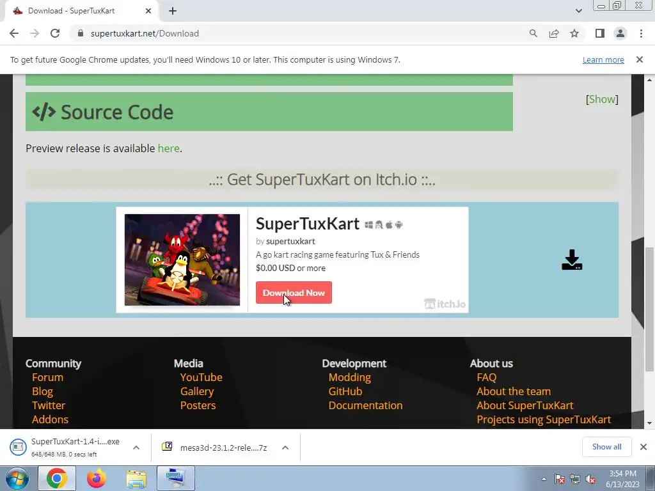
Task: Click the network tray icon
Action: [x=575, y=479]
